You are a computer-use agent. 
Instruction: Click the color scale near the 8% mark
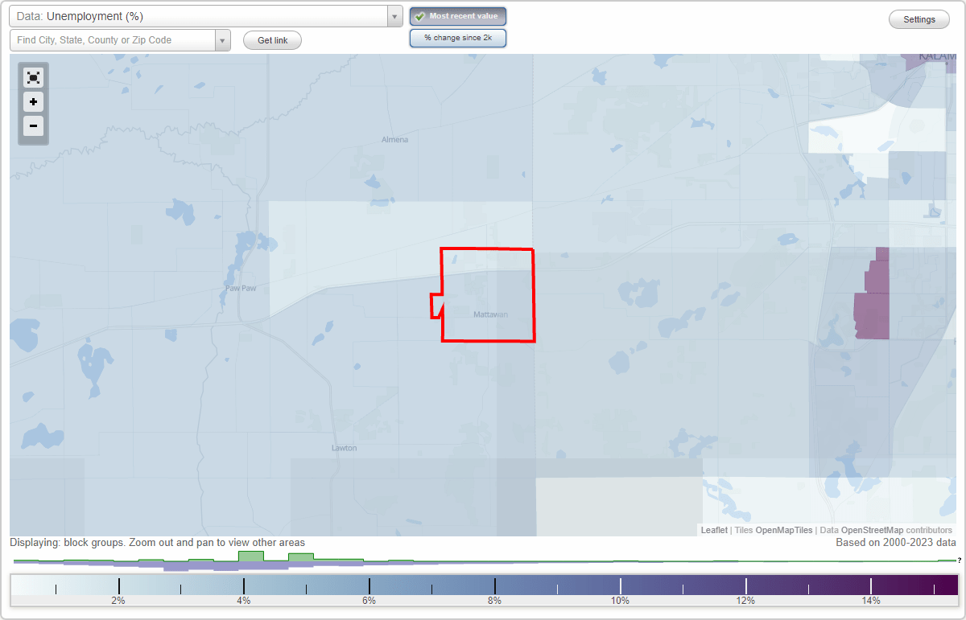pyautogui.click(x=493, y=583)
